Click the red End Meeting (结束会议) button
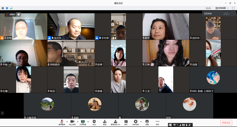The width and height of the screenshot is (237, 127). [226, 123]
